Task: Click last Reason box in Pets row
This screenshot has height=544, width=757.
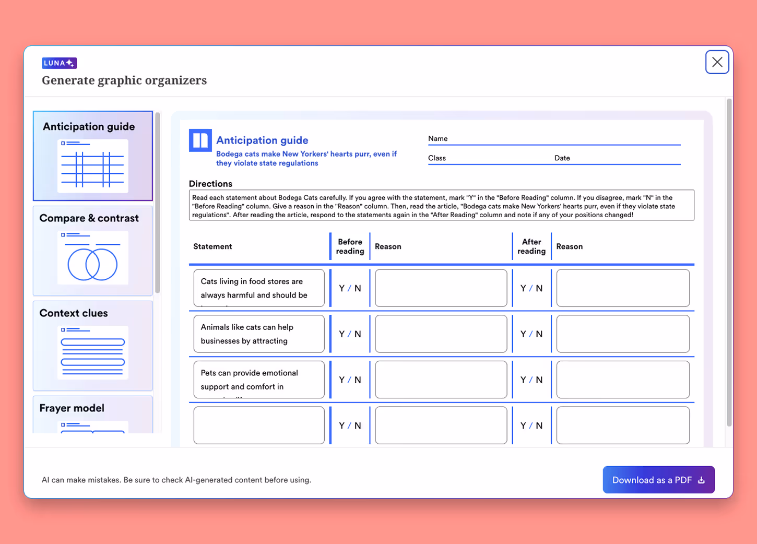Action: (x=623, y=380)
